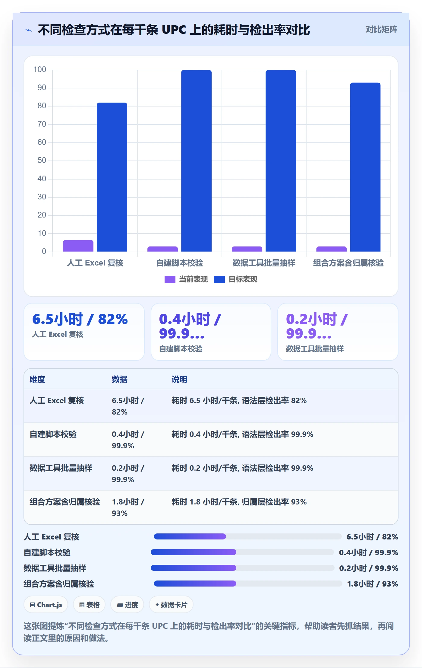Select the 组合方案含归属核验 table row name
422x668 pixels.
point(65,502)
